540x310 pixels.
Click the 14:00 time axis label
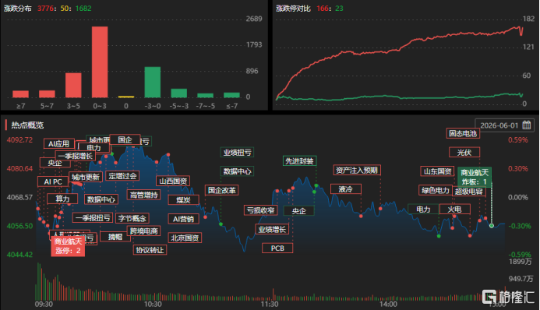tap(388, 304)
